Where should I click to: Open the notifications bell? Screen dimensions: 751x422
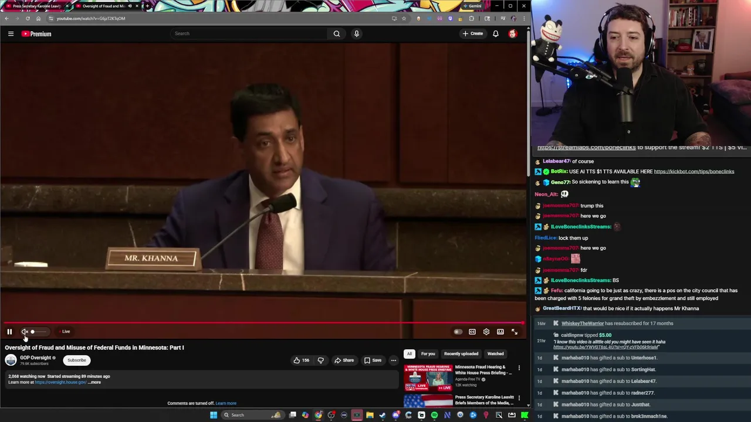(495, 33)
